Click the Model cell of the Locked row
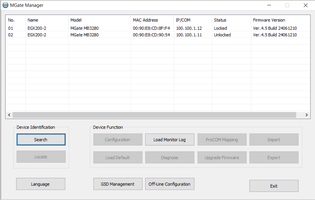Image resolution: width=315 pixels, height=200 pixels. [85, 28]
